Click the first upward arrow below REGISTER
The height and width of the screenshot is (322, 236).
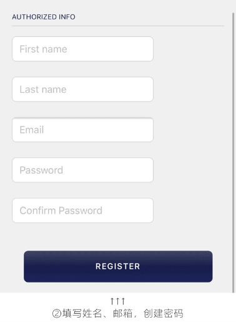coord(112,301)
